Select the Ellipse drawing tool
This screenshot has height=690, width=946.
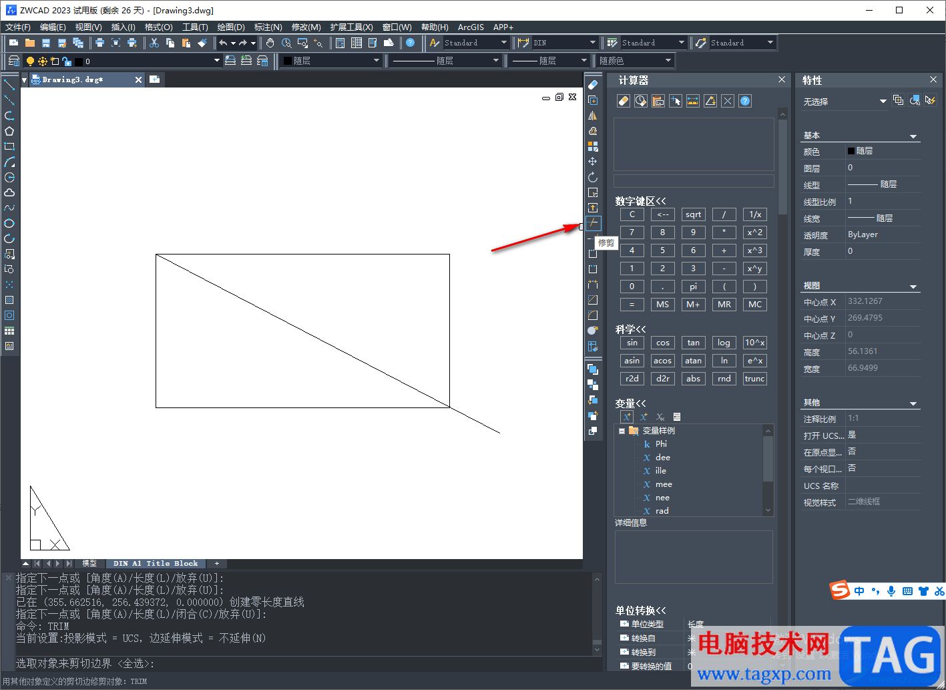coord(9,223)
